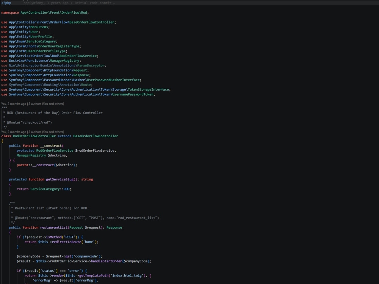Click the 'use App\Entity\MenuItems' import
The width and height of the screenshot is (379, 284).
click(25, 27)
